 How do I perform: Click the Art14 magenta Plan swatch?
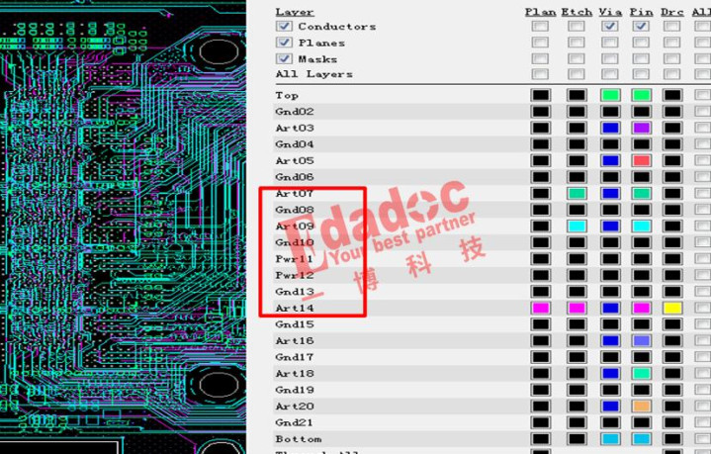(541, 308)
